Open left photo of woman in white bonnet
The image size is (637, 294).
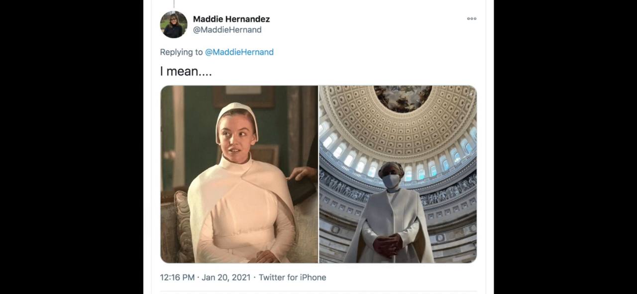tap(239, 174)
